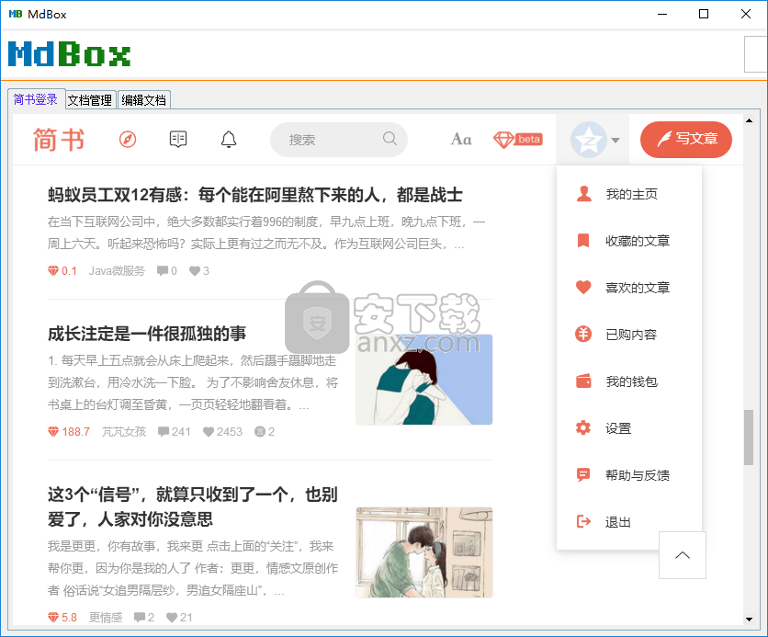Open 收藏的文章 menu entry
The height and width of the screenshot is (637, 768).
[637, 241]
